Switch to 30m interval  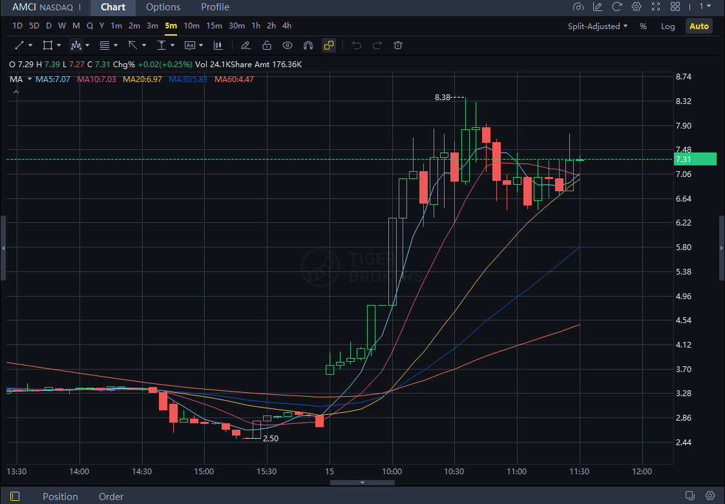(236, 26)
